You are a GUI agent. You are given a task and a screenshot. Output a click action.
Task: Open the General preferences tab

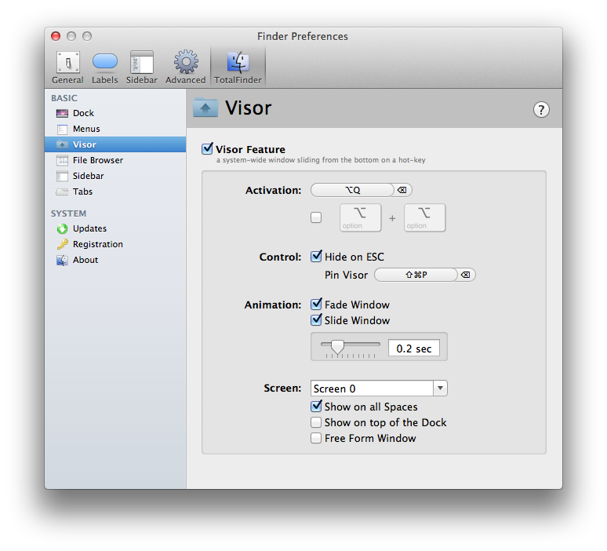pyautogui.click(x=67, y=68)
